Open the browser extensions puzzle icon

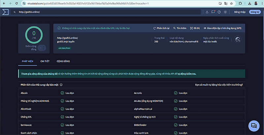click(240, 3)
